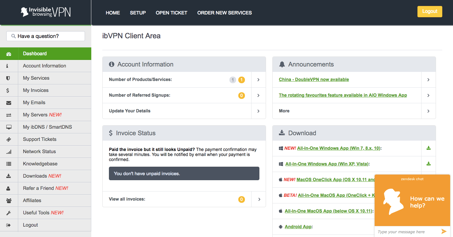The image size is (453, 237).
Task: Click the sign-out icon in sidebar Logout row
Action: pos(8,225)
